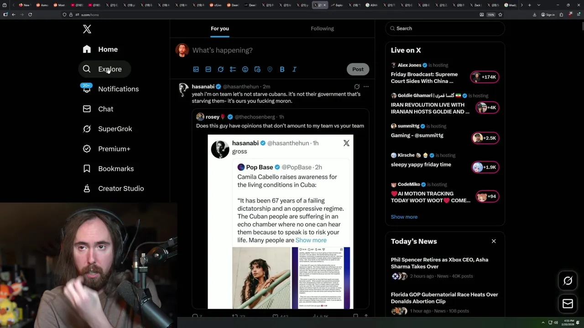This screenshot has width=584, height=328.
Task: Open the floating Grok button
Action: [568, 281]
